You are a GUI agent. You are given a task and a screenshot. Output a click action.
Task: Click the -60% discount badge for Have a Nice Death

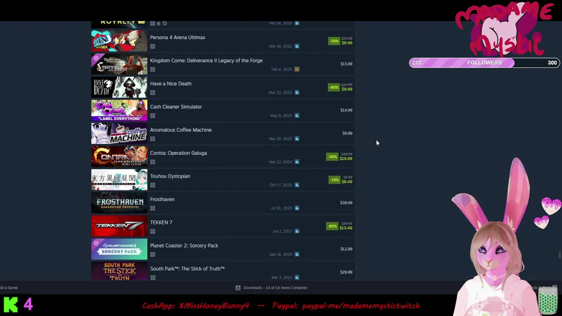coord(334,87)
